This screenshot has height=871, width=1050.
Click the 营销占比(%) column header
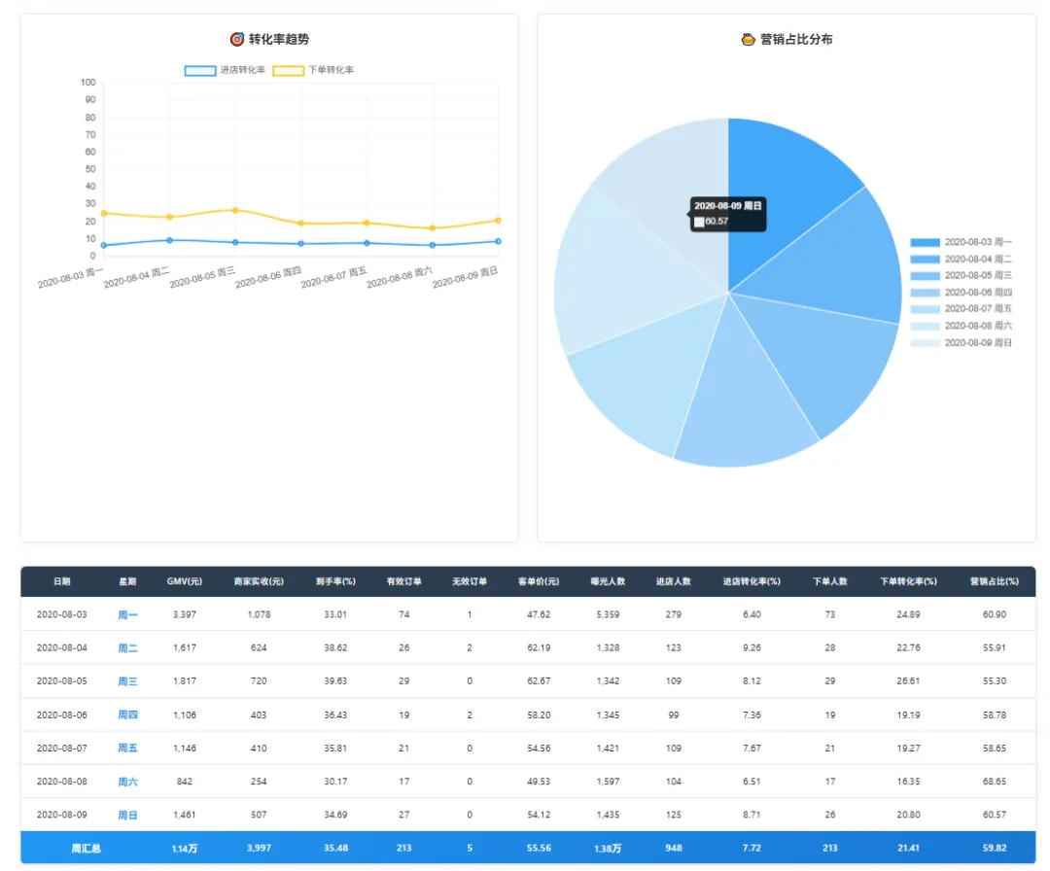pyautogui.click(x=995, y=581)
